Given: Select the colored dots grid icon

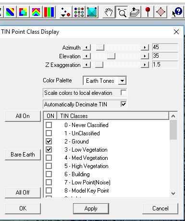Looking at the screenshot, I should [x=79, y=12].
